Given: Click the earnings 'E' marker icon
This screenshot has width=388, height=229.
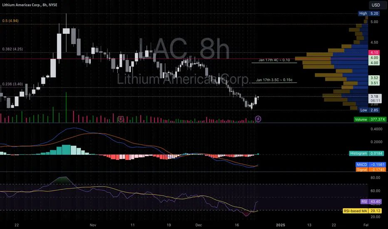Looking at the screenshot, I should tap(120, 119).
